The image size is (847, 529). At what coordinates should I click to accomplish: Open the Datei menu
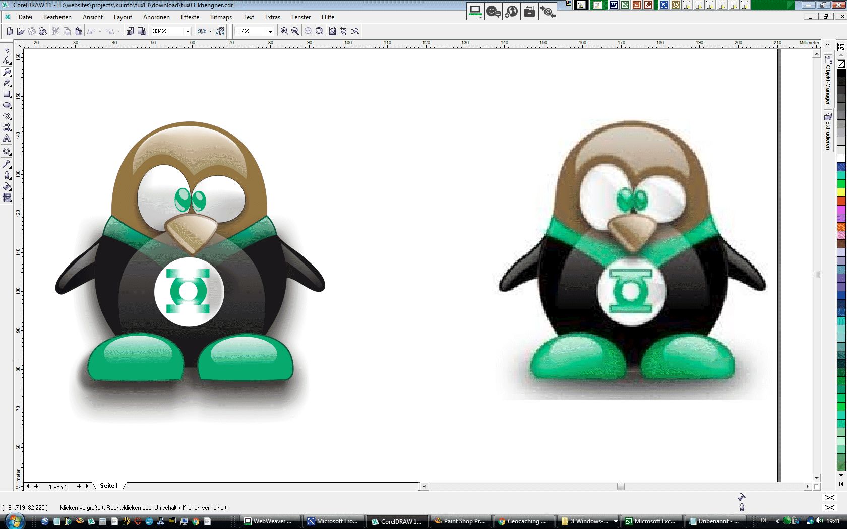coord(25,17)
